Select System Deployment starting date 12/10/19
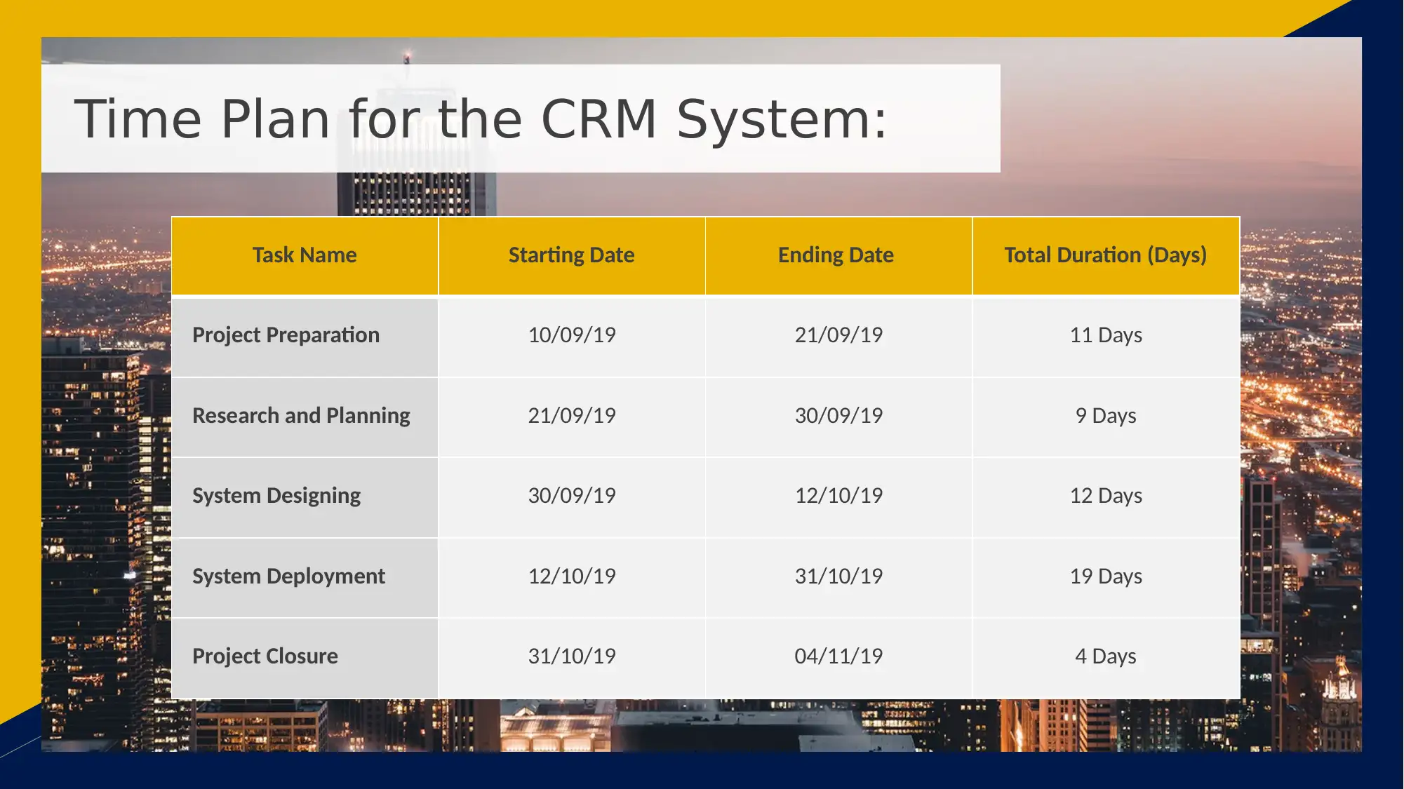This screenshot has width=1404, height=789. point(572,578)
